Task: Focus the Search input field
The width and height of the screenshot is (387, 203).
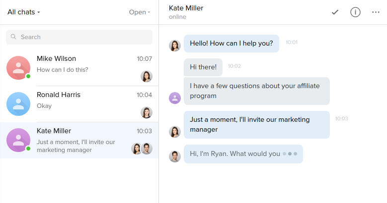Action: 79,37
